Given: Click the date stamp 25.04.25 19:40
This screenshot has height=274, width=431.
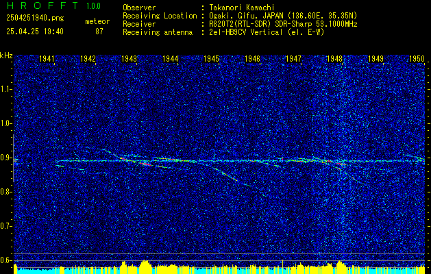Looking at the screenshot, I should (x=35, y=32).
